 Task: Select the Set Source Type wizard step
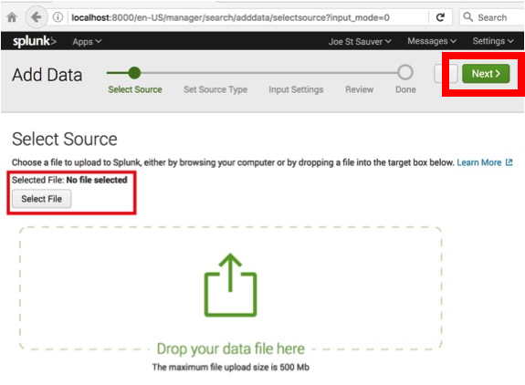tap(215, 89)
